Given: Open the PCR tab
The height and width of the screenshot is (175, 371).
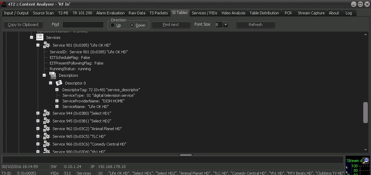Looking at the screenshot, I should 288,13.
